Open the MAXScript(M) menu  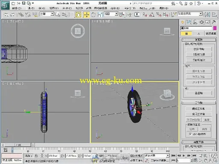tap(148, 8)
